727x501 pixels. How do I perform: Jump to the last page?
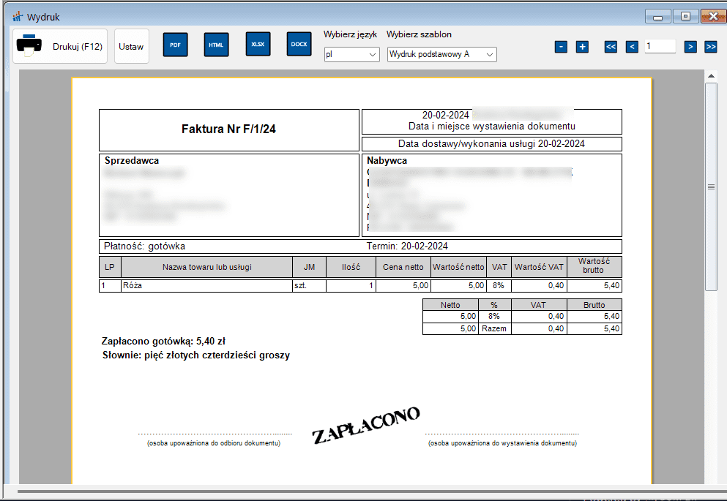tap(710, 47)
